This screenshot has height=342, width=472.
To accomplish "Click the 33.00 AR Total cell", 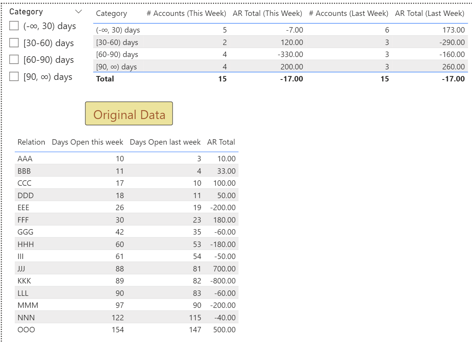I will (x=226, y=171).
